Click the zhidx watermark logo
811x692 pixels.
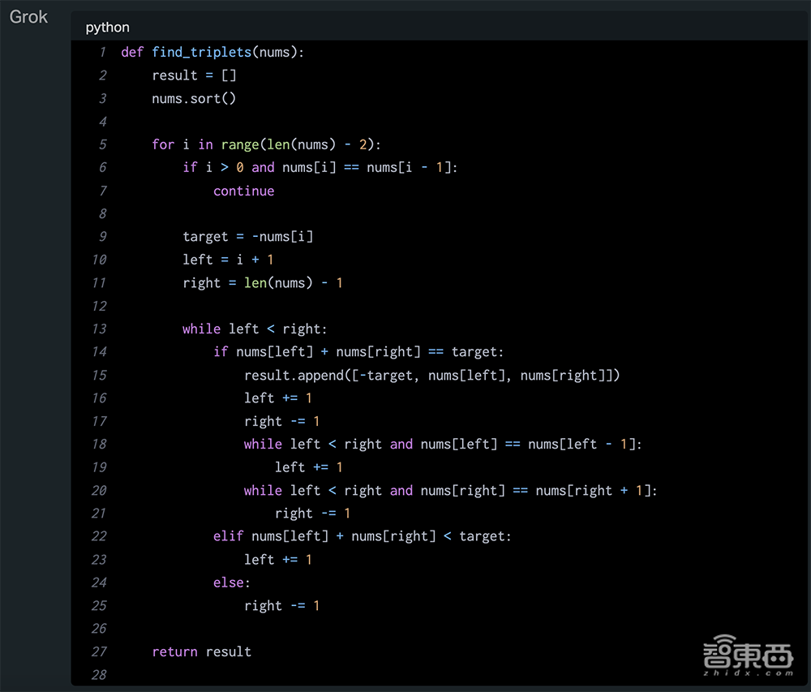click(x=746, y=658)
